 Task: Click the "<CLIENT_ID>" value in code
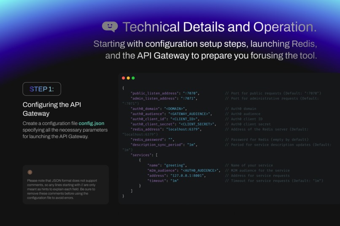tap(184, 119)
